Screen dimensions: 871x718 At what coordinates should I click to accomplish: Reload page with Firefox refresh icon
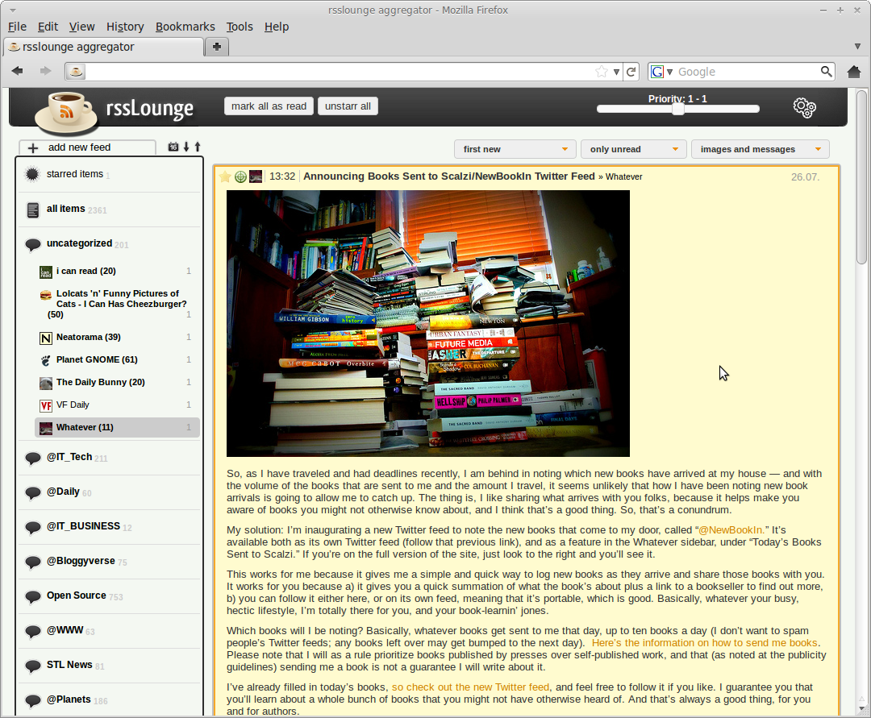[x=631, y=72]
